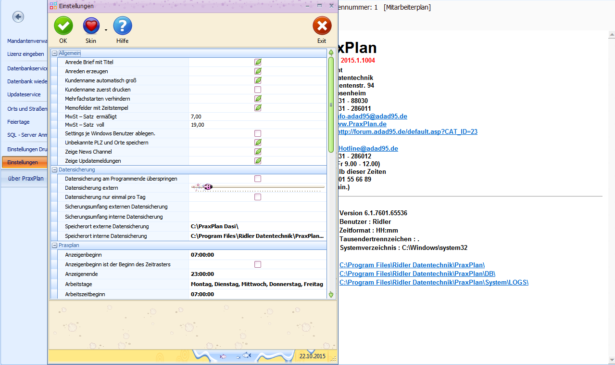615x365 pixels.
Task: Toggle Unbekannte PLZ und Orte speichern
Action: pyautogui.click(x=258, y=143)
